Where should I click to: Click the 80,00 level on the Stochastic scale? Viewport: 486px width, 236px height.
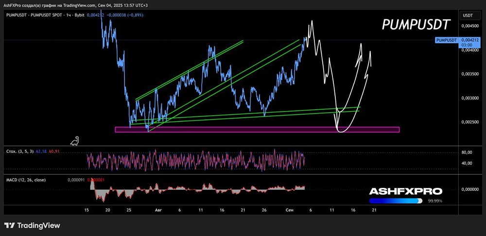(x=467, y=152)
